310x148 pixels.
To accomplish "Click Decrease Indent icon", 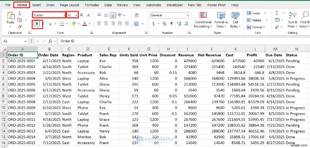I will [x=120, y=24].
